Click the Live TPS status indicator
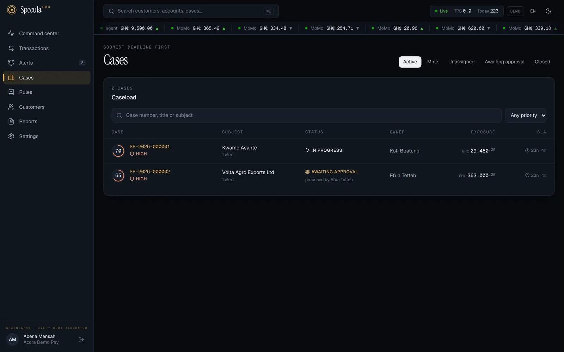 [467, 11]
